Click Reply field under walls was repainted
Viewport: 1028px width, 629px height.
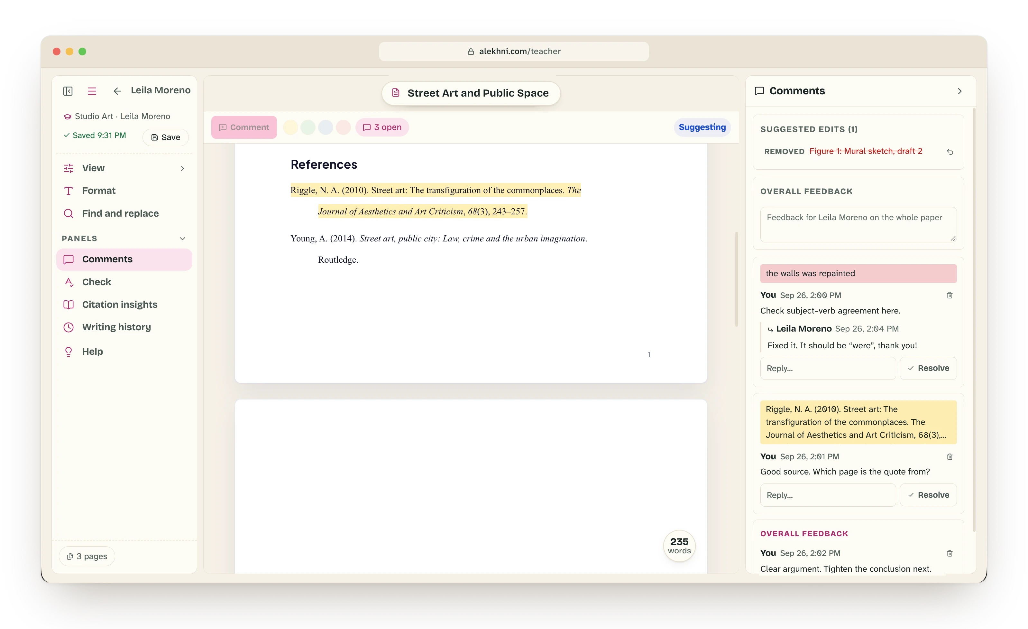point(828,368)
